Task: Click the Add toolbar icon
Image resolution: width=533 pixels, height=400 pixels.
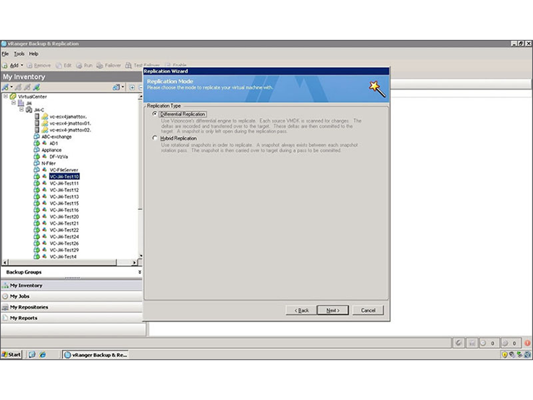Action: pyautogui.click(x=5, y=65)
